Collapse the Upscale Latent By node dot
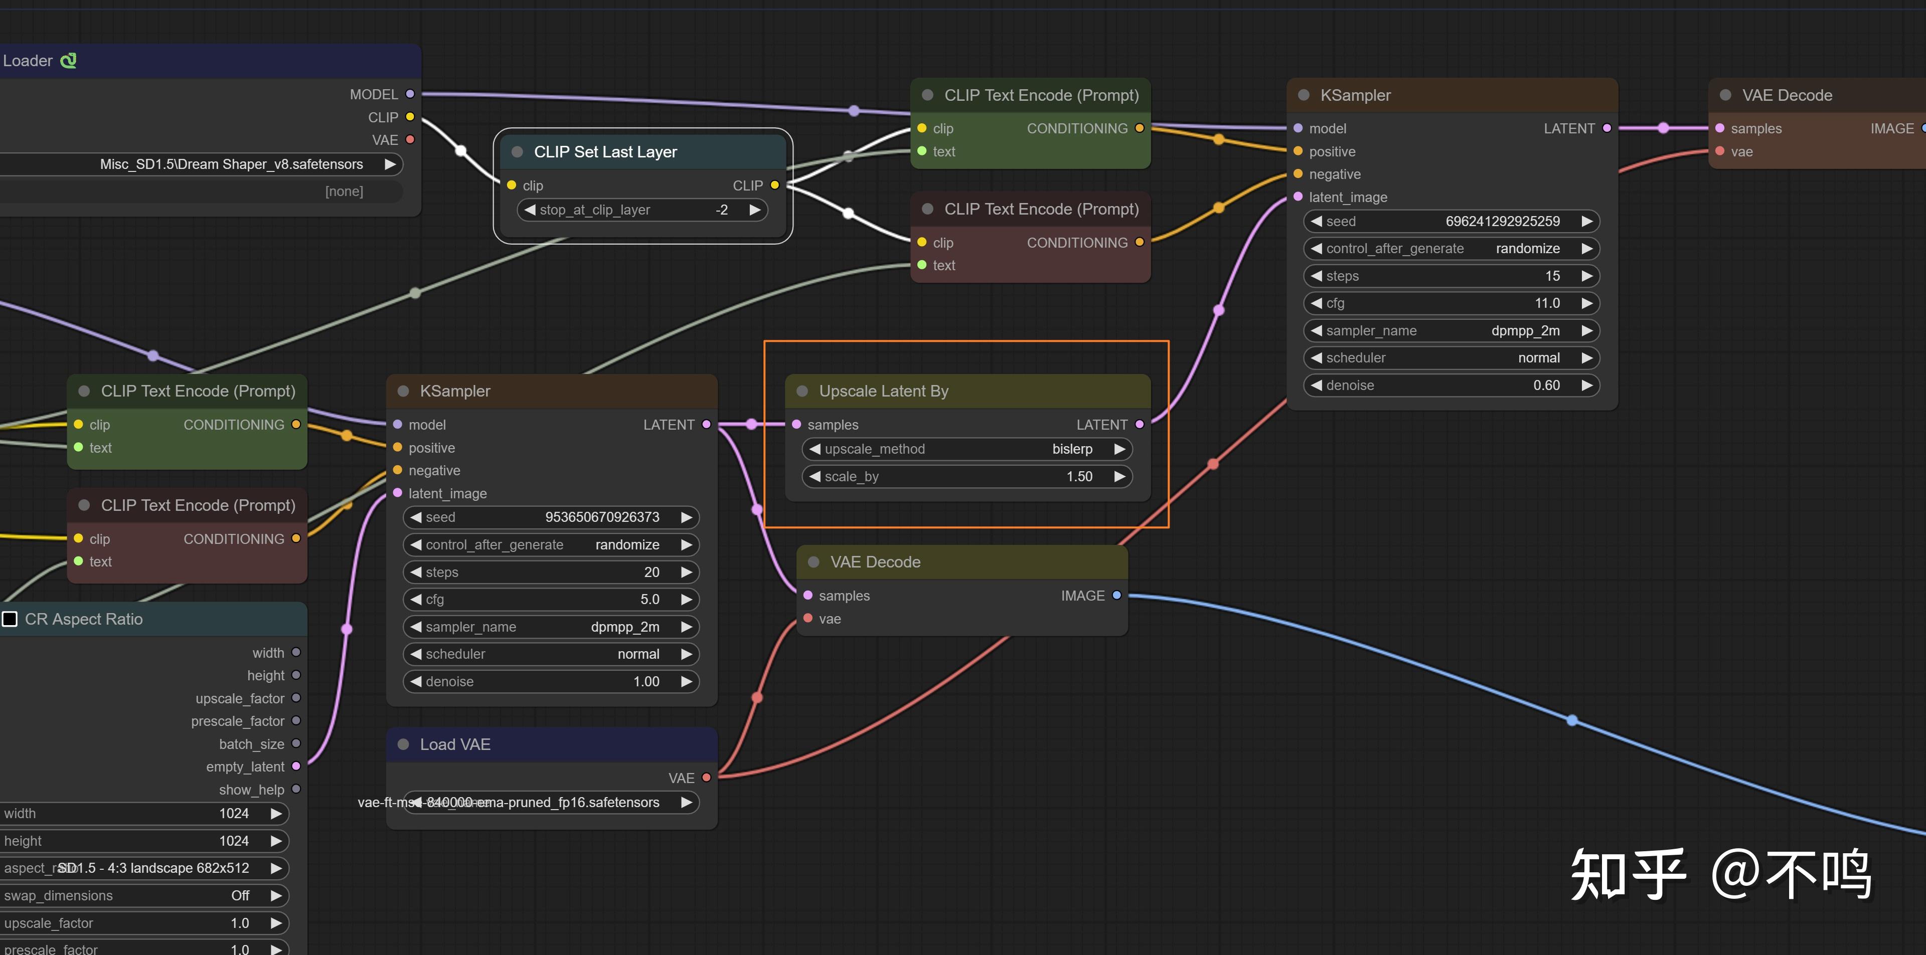Screen dimensions: 1926x955 (x=802, y=391)
